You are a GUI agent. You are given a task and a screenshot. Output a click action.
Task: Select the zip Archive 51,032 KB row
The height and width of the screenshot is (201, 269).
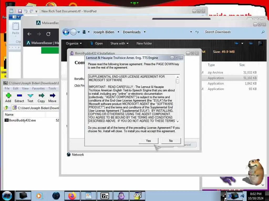(229, 72)
